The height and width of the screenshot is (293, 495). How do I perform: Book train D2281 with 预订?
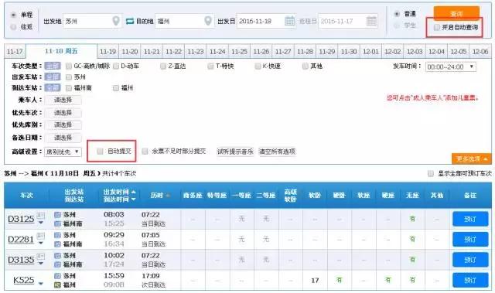[x=470, y=240]
